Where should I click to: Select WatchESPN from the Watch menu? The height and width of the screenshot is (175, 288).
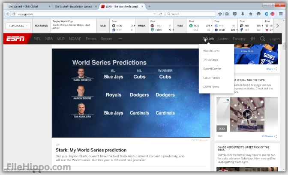point(211,51)
